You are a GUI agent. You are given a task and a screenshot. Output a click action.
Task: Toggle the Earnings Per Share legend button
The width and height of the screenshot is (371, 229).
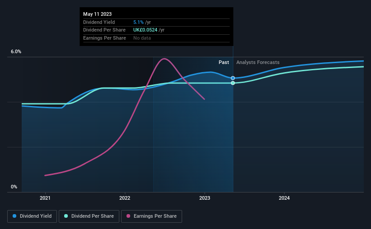tap(151, 216)
